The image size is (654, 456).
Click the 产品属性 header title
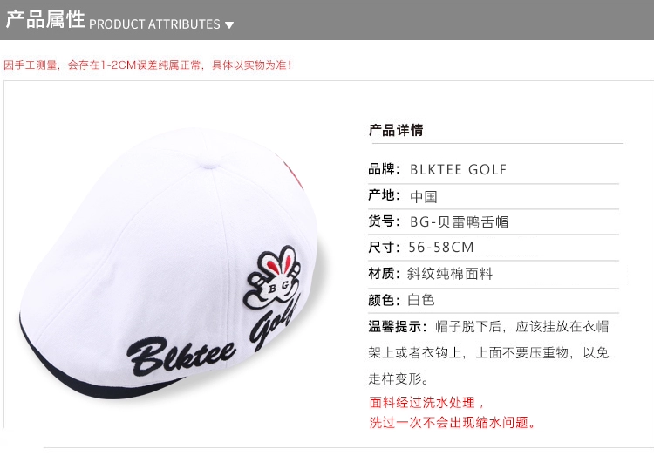point(45,19)
